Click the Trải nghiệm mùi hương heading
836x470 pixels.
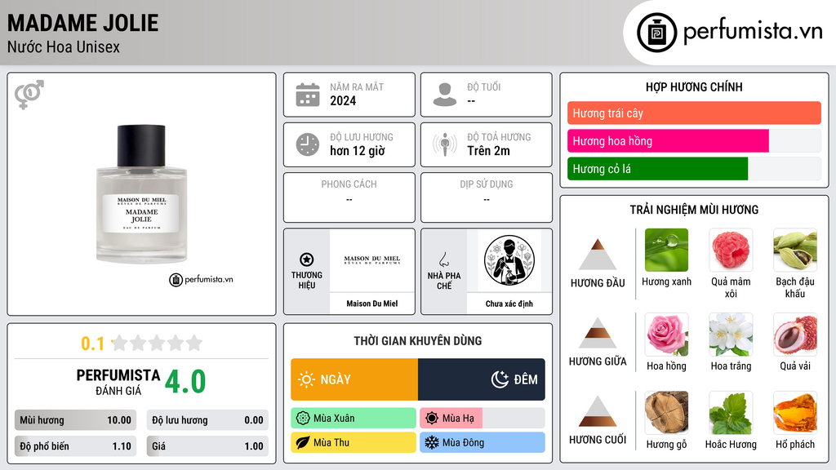click(694, 210)
